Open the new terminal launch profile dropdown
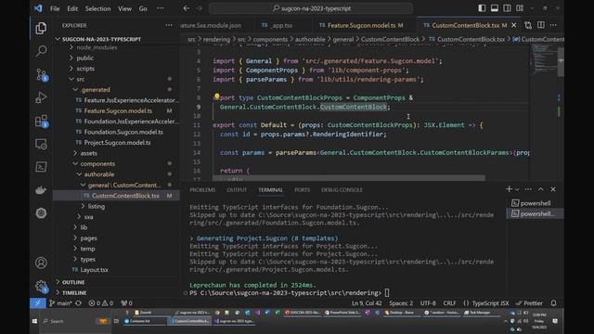The height and width of the screenshot is (334, 594). (x=517, y=189)
